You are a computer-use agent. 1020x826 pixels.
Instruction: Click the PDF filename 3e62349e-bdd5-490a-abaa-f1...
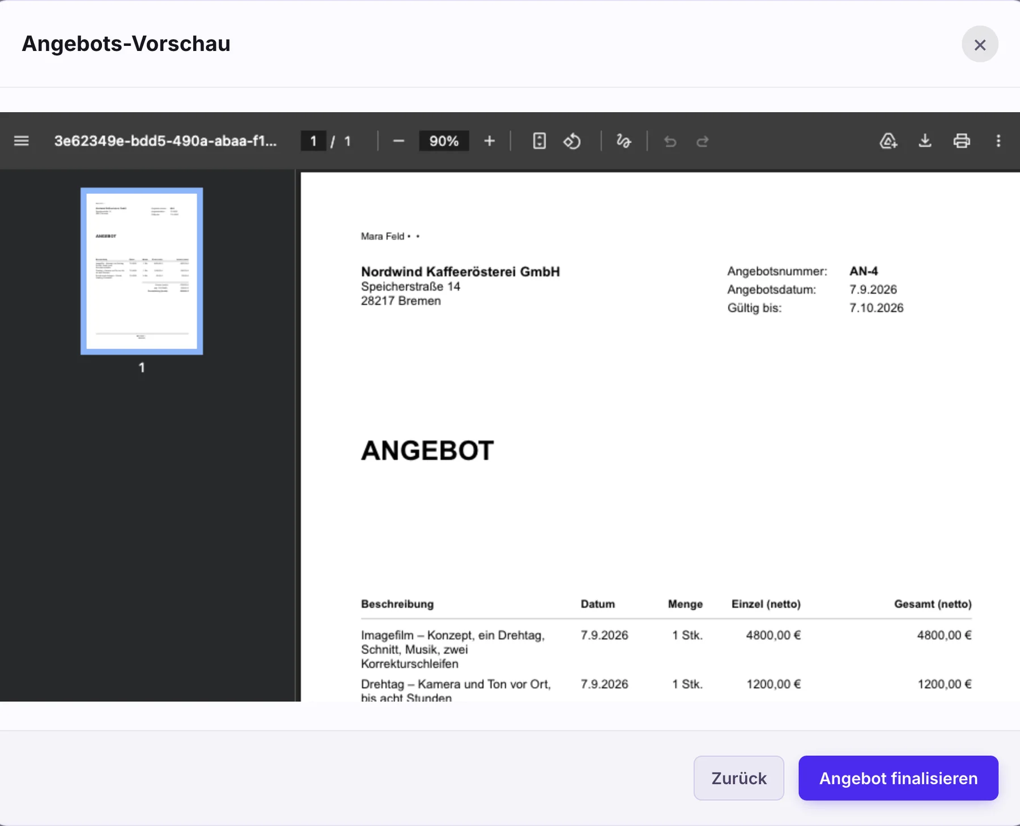[x=165, y=141]
